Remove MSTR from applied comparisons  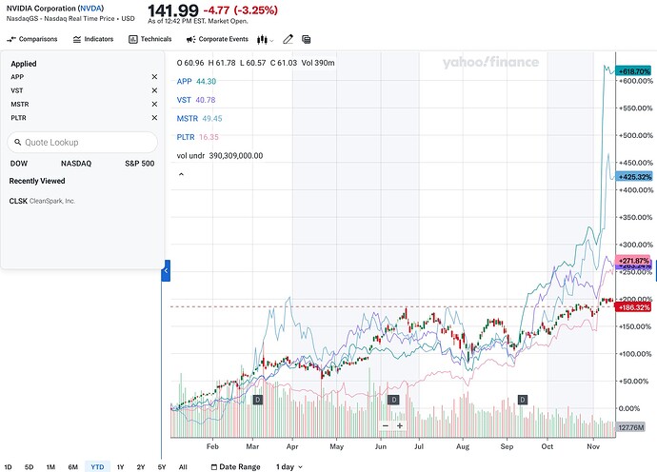[x=154, y=104]
